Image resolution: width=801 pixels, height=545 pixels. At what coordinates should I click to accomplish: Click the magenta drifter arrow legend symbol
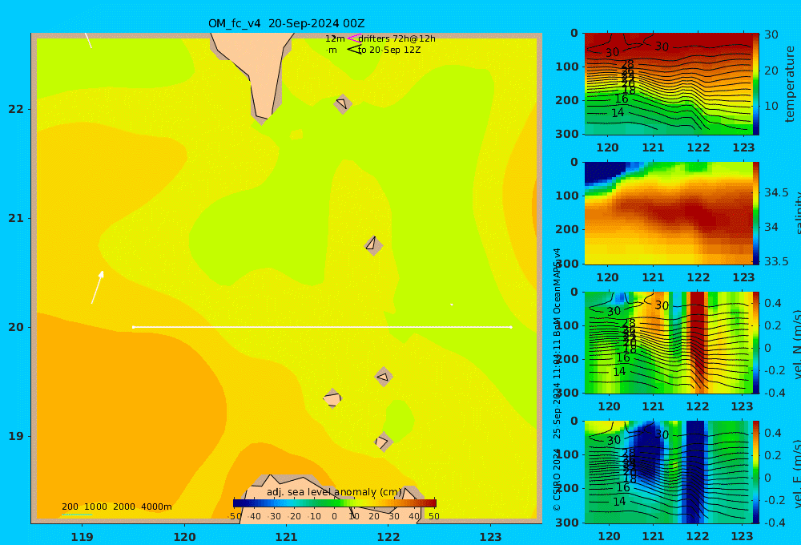click(353, 38)
